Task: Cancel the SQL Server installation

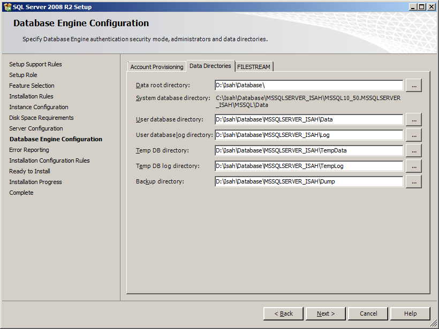Action: (368, 313)
